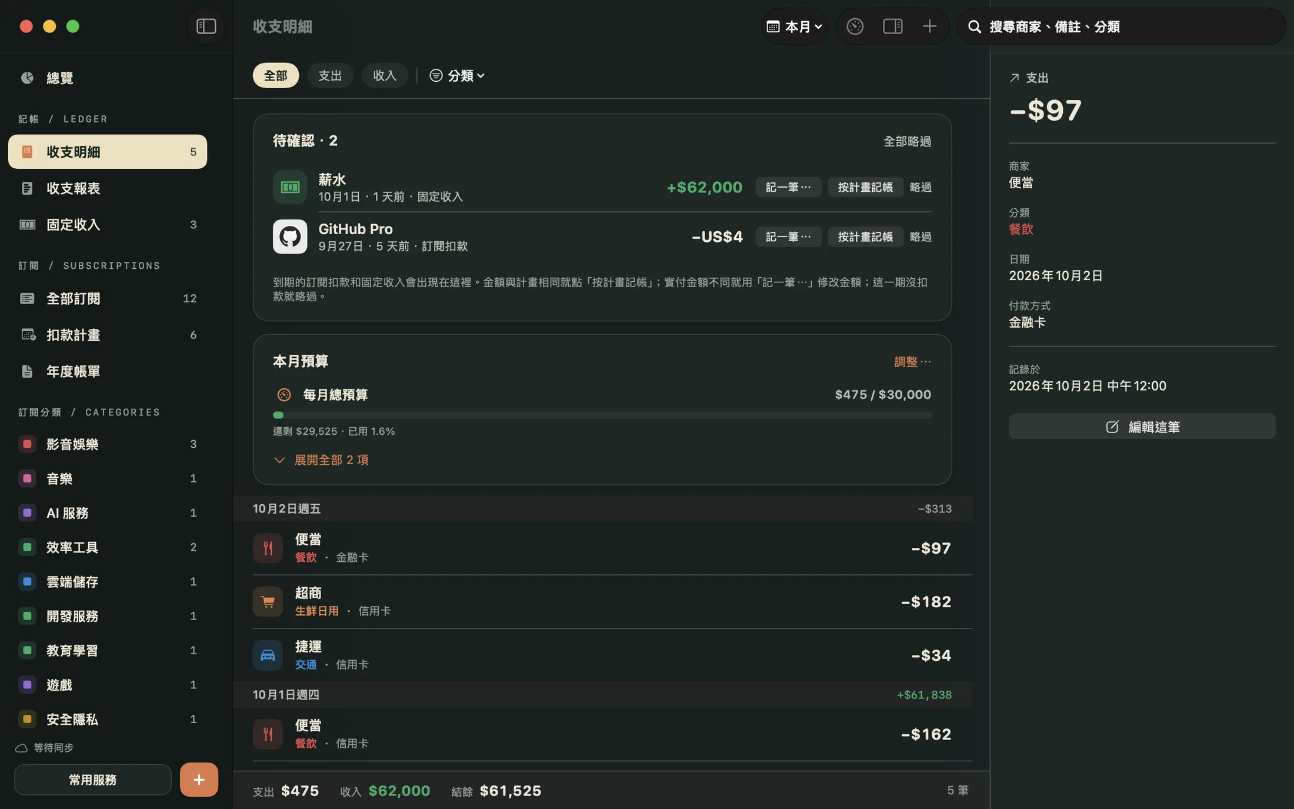Open the 本月 period dropdown
Viewport: 1294px width, 809px height.
tap(795, 26)
